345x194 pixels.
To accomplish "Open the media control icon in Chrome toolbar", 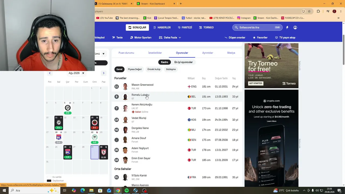I will [328, 11].
